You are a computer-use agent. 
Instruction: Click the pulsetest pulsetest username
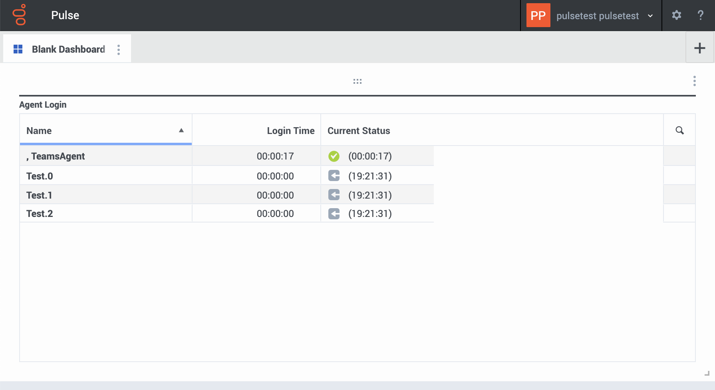(x=598, y=16)
